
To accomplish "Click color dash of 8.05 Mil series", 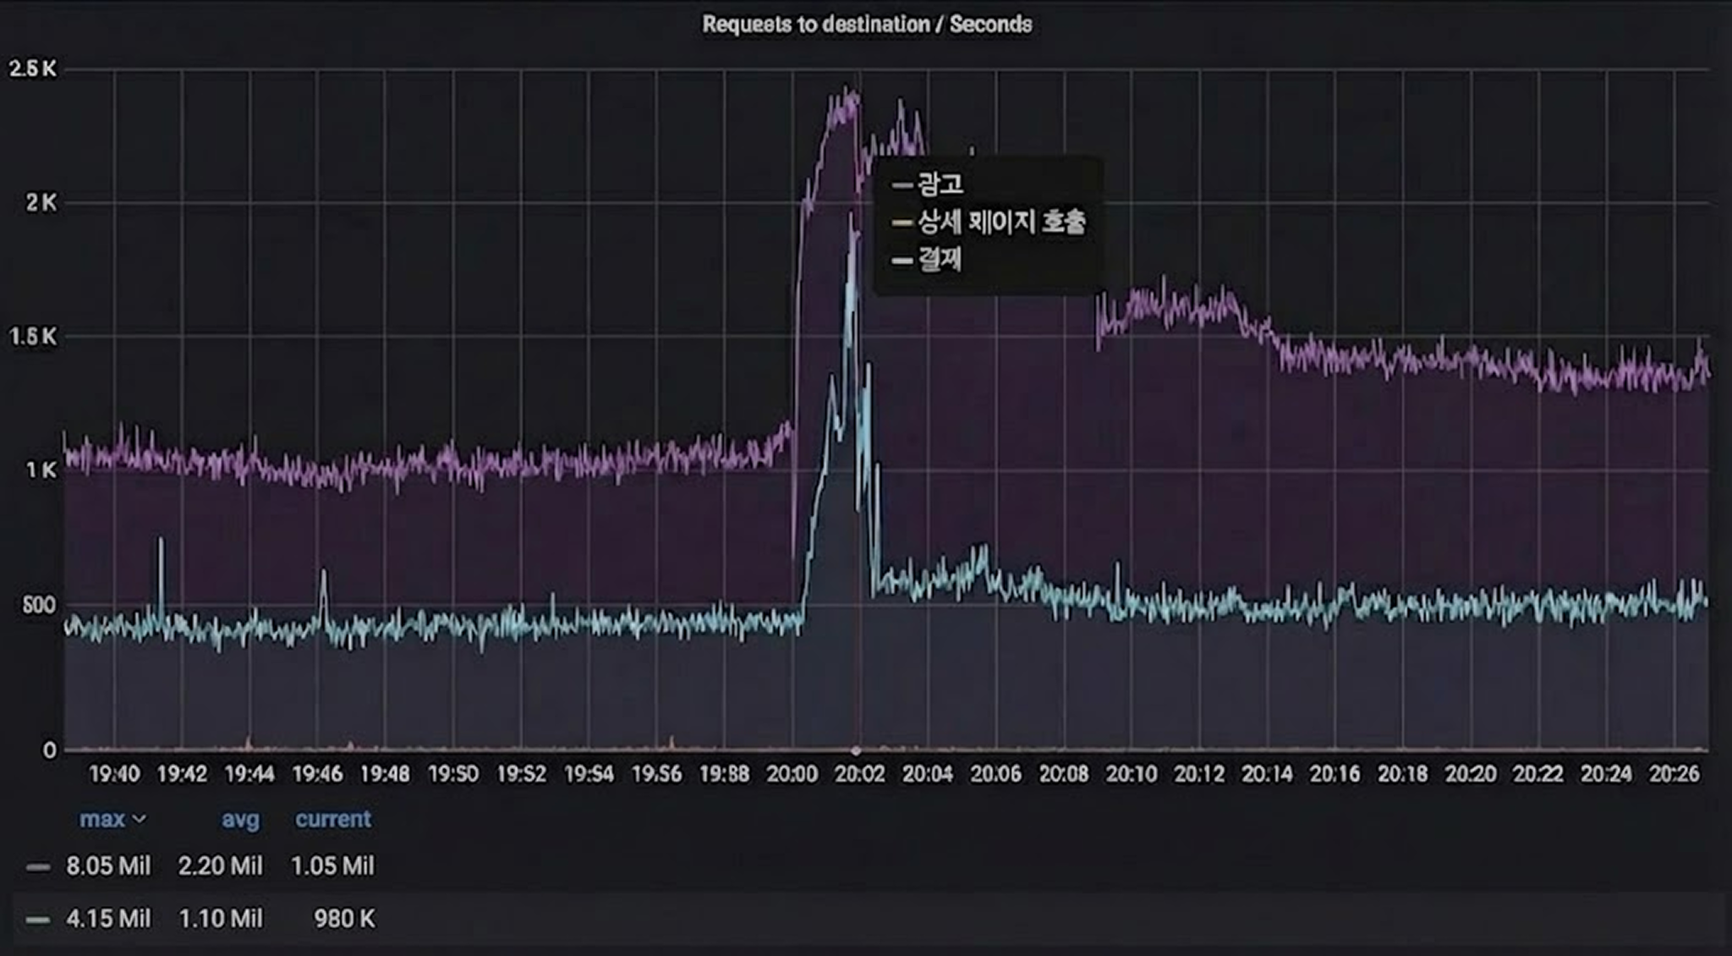I will 38,866.
